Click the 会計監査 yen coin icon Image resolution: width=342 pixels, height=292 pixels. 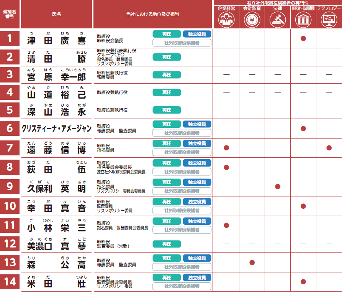point(252,20)
